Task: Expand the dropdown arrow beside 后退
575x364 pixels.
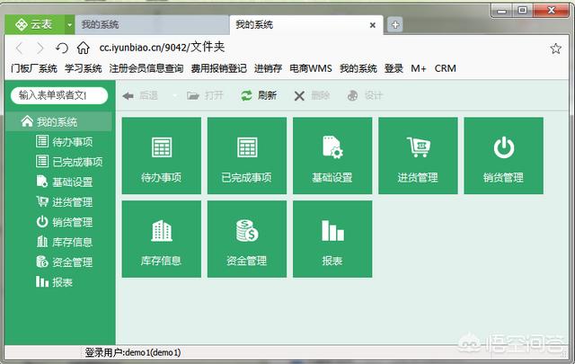Action: pos(174,96)
